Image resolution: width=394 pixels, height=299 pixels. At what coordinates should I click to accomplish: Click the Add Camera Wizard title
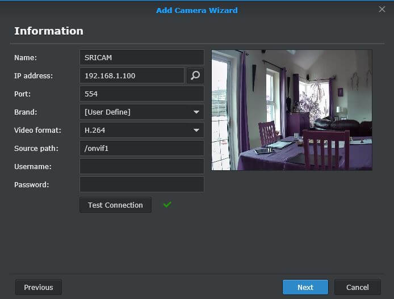[197, 10]
